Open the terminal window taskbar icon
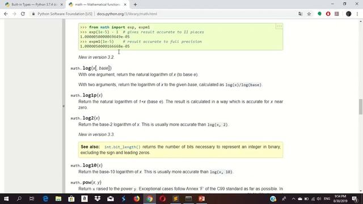The image size is (363, 204). [188, 199]
